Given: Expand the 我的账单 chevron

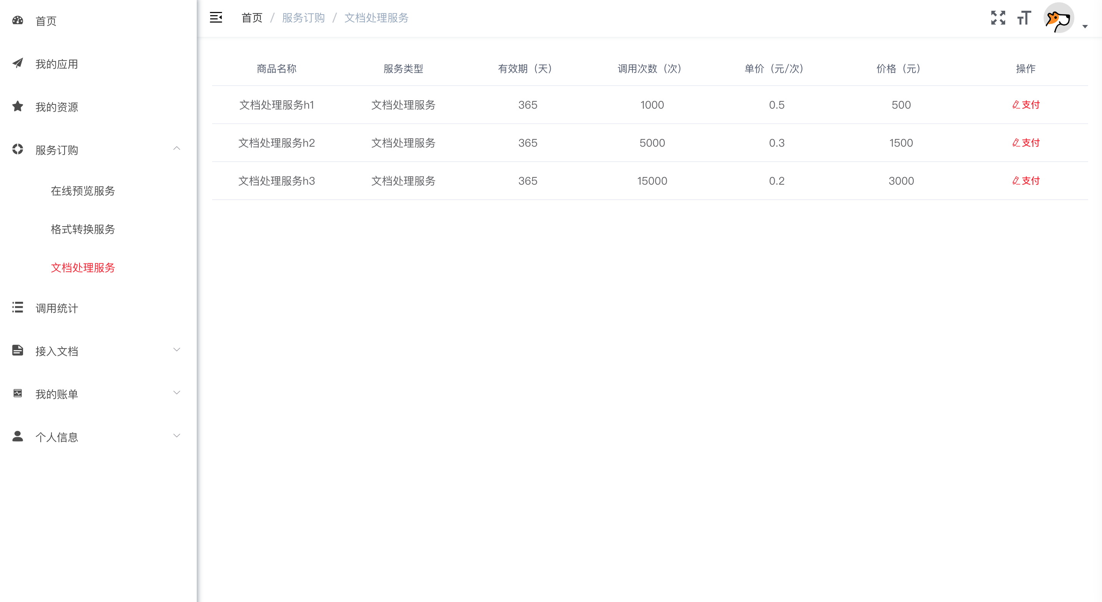Looking at the screenshot, I should click(177, 392).
